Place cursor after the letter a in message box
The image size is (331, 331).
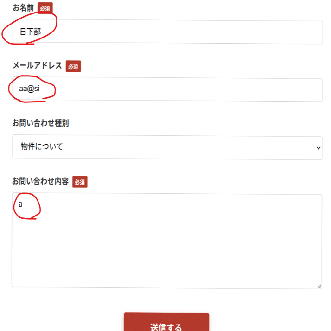click(23, 204)
